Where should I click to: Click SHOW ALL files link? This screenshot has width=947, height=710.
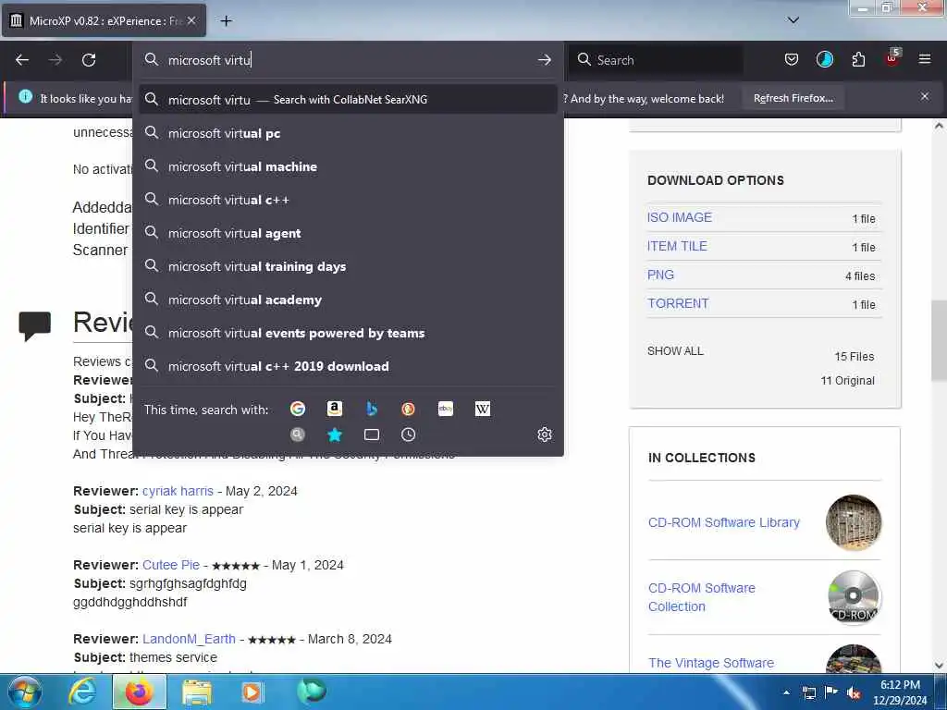[675, 350]
